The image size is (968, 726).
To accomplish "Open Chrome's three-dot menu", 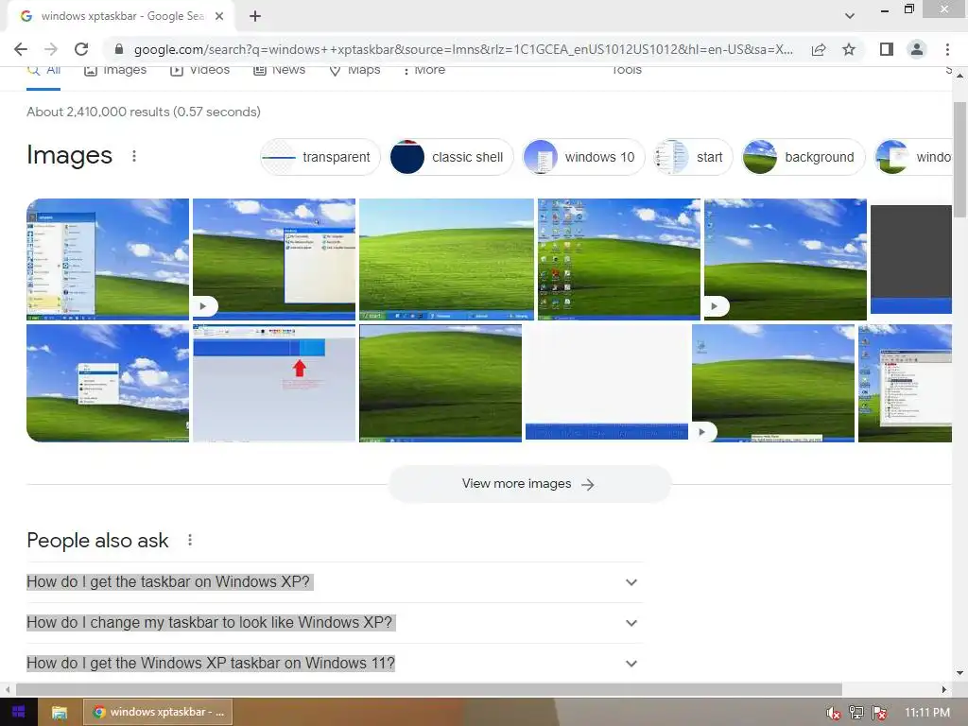I will coord(947,49).
